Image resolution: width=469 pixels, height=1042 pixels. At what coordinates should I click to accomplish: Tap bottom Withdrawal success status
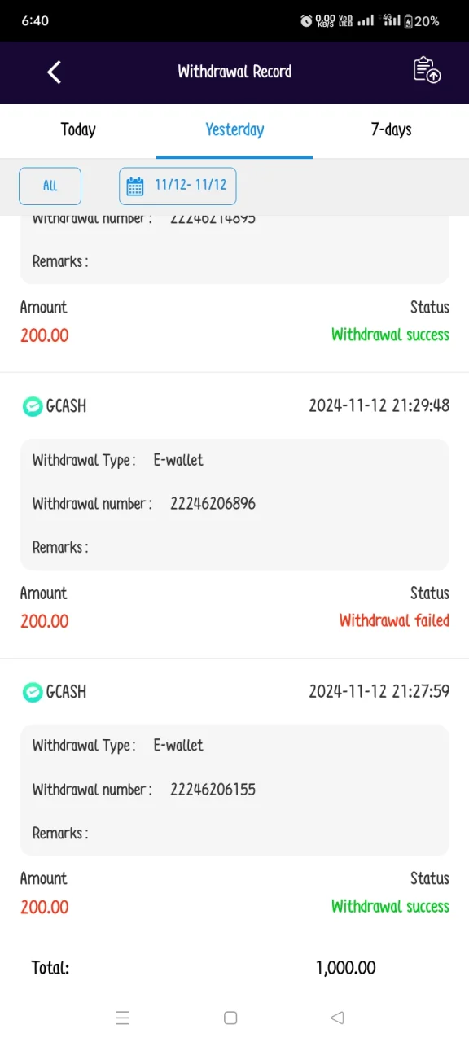390,906
